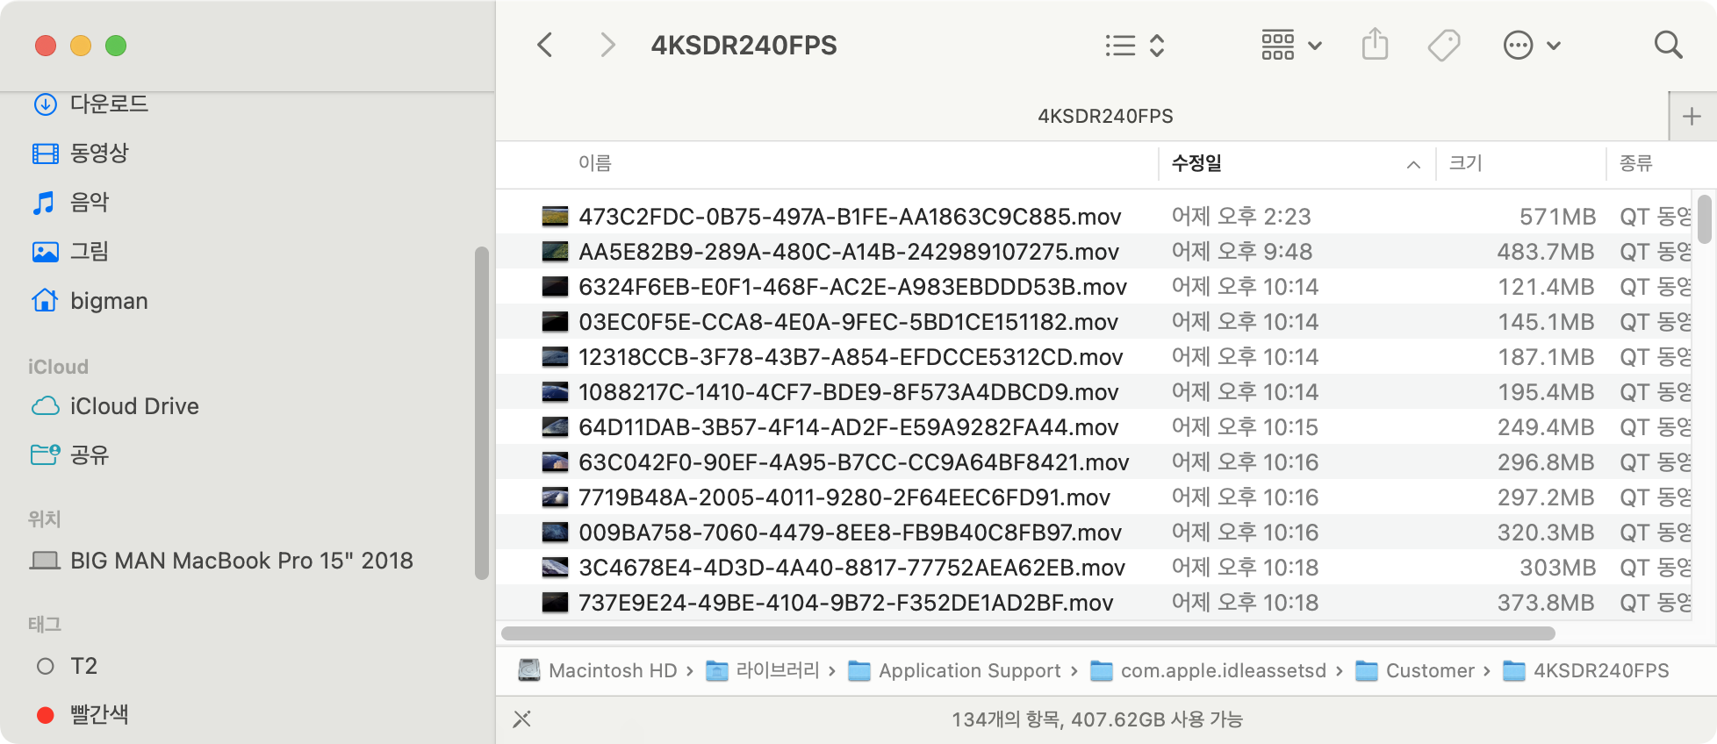The height and width of the screenshot is (744, 1717).
Task: Click the Tags toolbar icon
Action: 1444,46
